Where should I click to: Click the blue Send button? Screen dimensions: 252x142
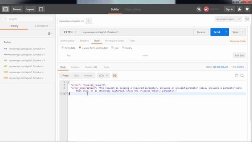pos(217,32)
